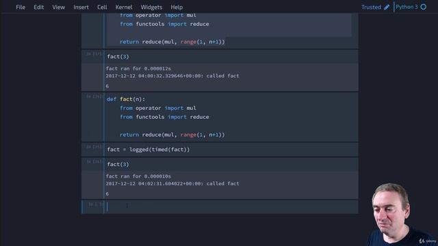This screenshot has height=246, width=438.
Task: Open the Kernel menu
Action: pos(124,8)
